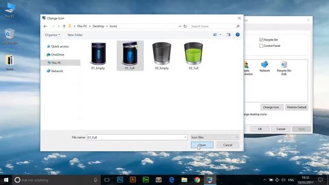329x185 pixels.
Task: Click Desktop in the address path
Action: tap(98, 26)
